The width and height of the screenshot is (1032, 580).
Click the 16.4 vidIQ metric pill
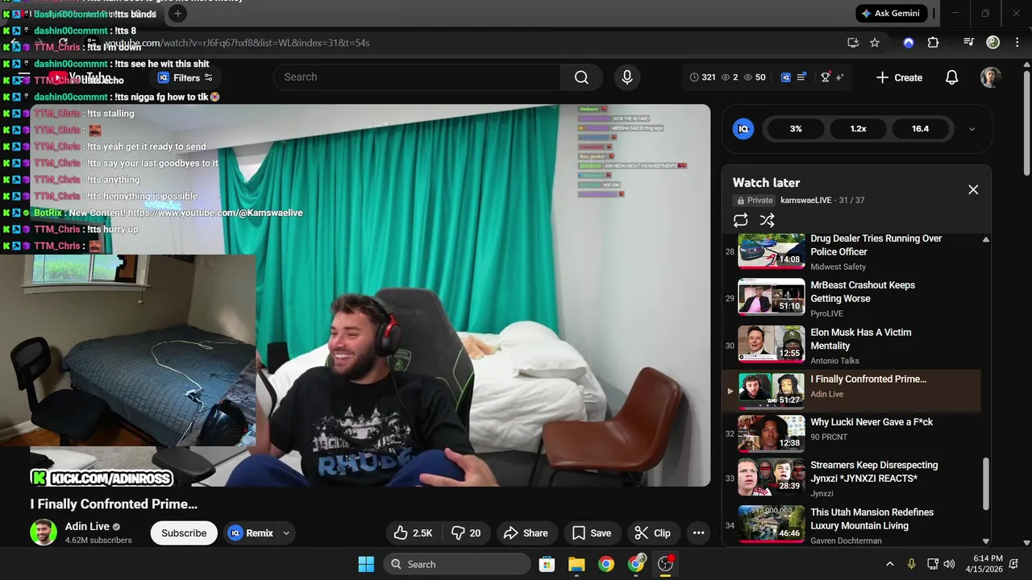pos(920,129)
